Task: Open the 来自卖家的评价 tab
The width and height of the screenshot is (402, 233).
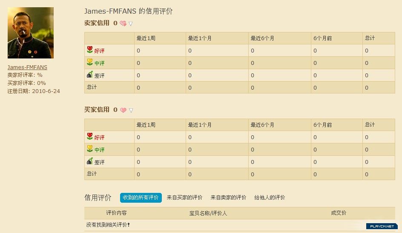Action: coord(228,198)
